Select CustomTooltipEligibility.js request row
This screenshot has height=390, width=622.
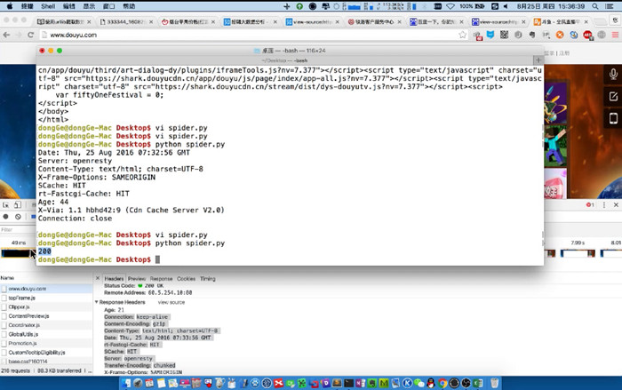46,353
